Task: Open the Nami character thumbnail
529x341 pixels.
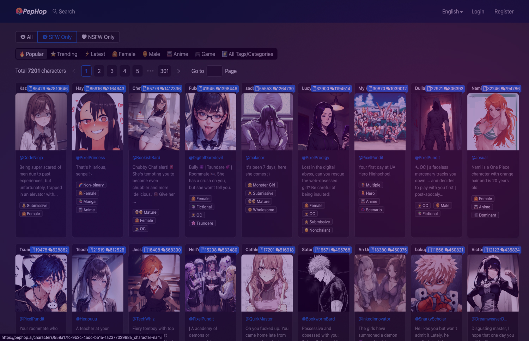Action: coord(493,122)
